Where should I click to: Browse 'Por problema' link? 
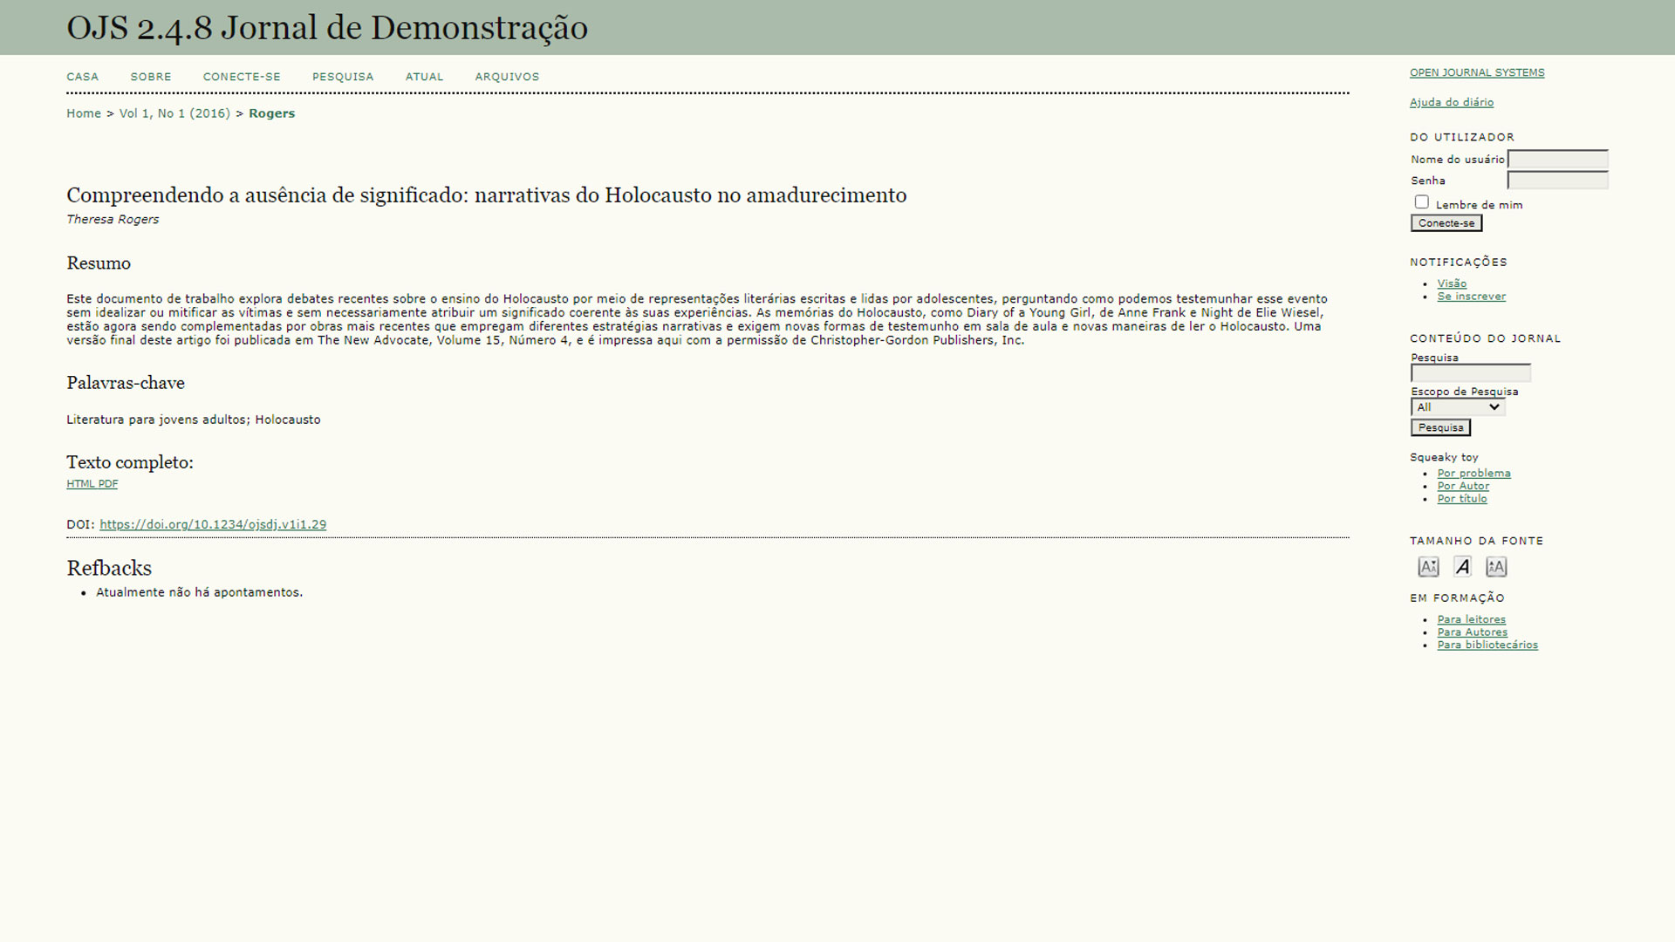tap(1474, 474)
